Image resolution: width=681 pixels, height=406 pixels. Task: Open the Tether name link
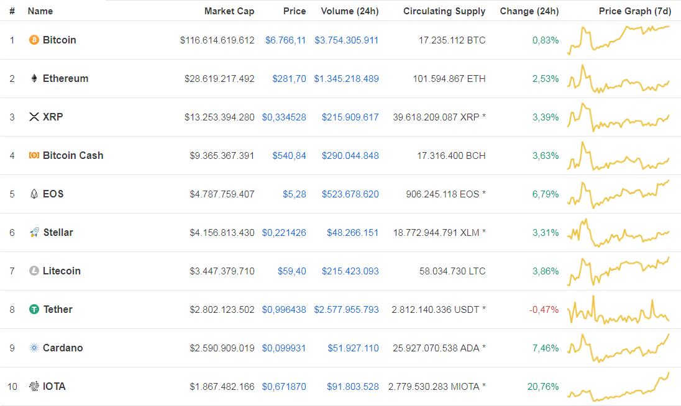[x=58, y=309]
